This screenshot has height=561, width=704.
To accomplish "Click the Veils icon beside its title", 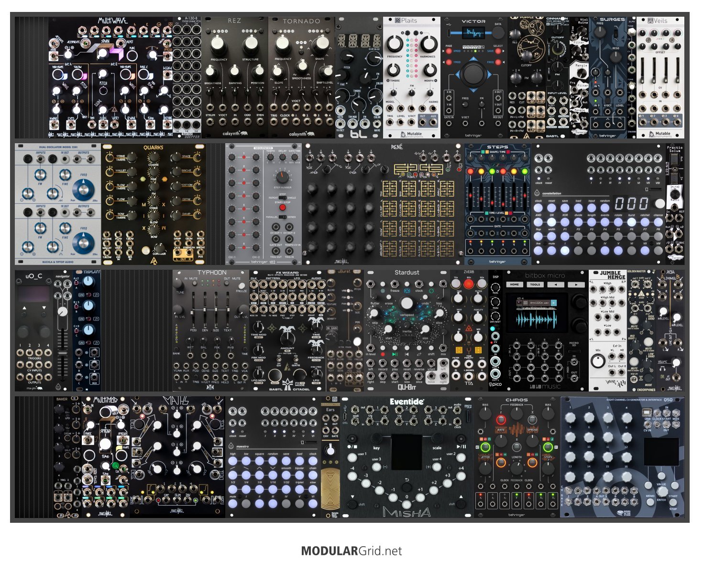I will coord(650,21).
